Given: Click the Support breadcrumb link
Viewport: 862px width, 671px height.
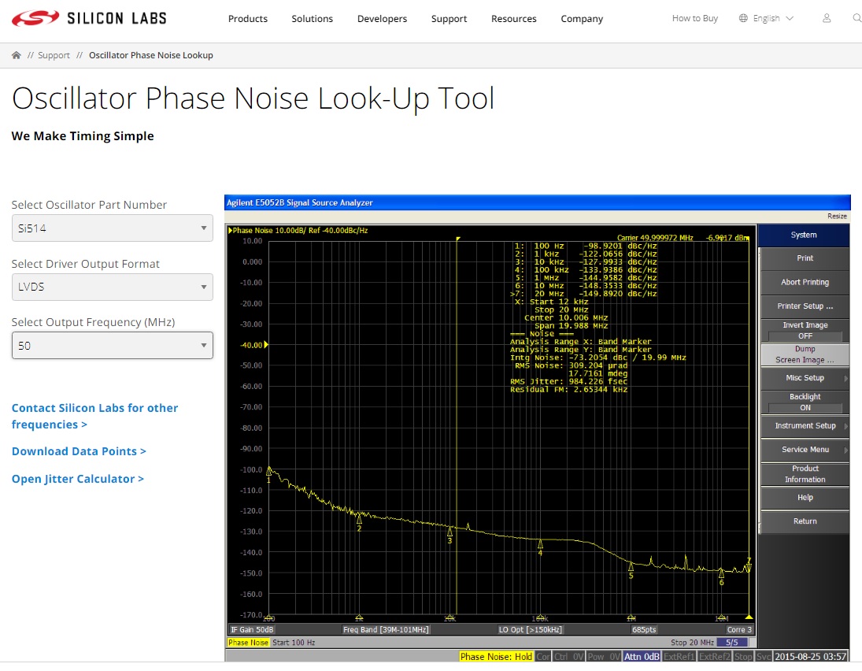Looking at the screenshot, I should (x=54, y=55).
